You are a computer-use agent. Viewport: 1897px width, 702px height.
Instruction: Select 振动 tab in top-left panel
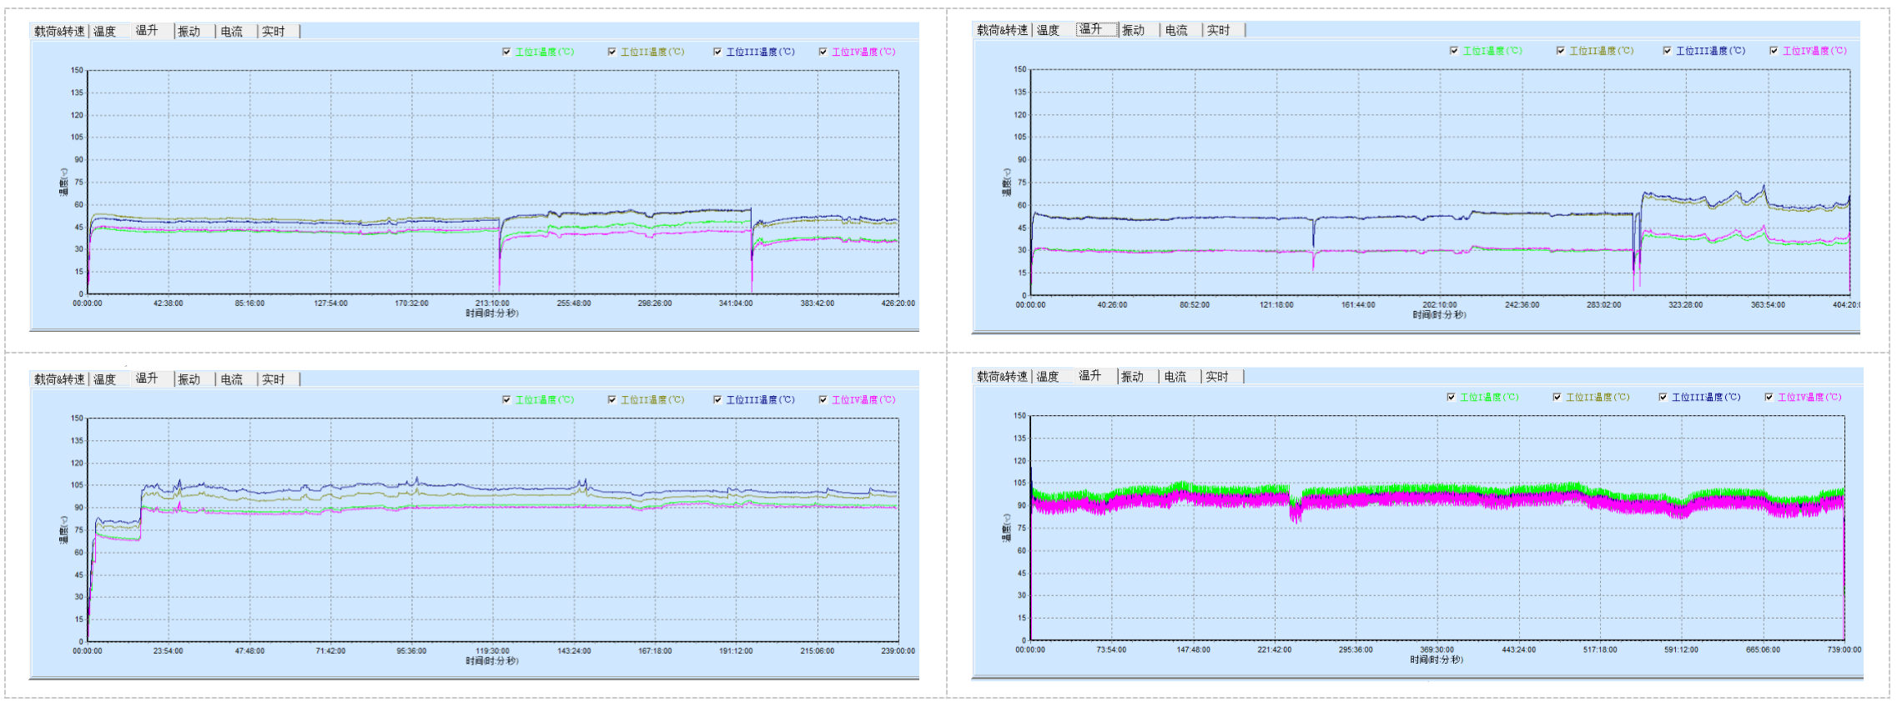tap(189, 32)
